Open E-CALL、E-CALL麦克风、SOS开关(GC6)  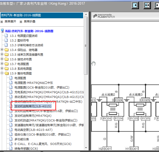43,144
